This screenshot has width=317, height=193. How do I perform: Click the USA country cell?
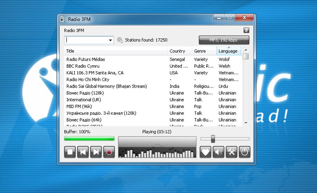pos(173,73)
